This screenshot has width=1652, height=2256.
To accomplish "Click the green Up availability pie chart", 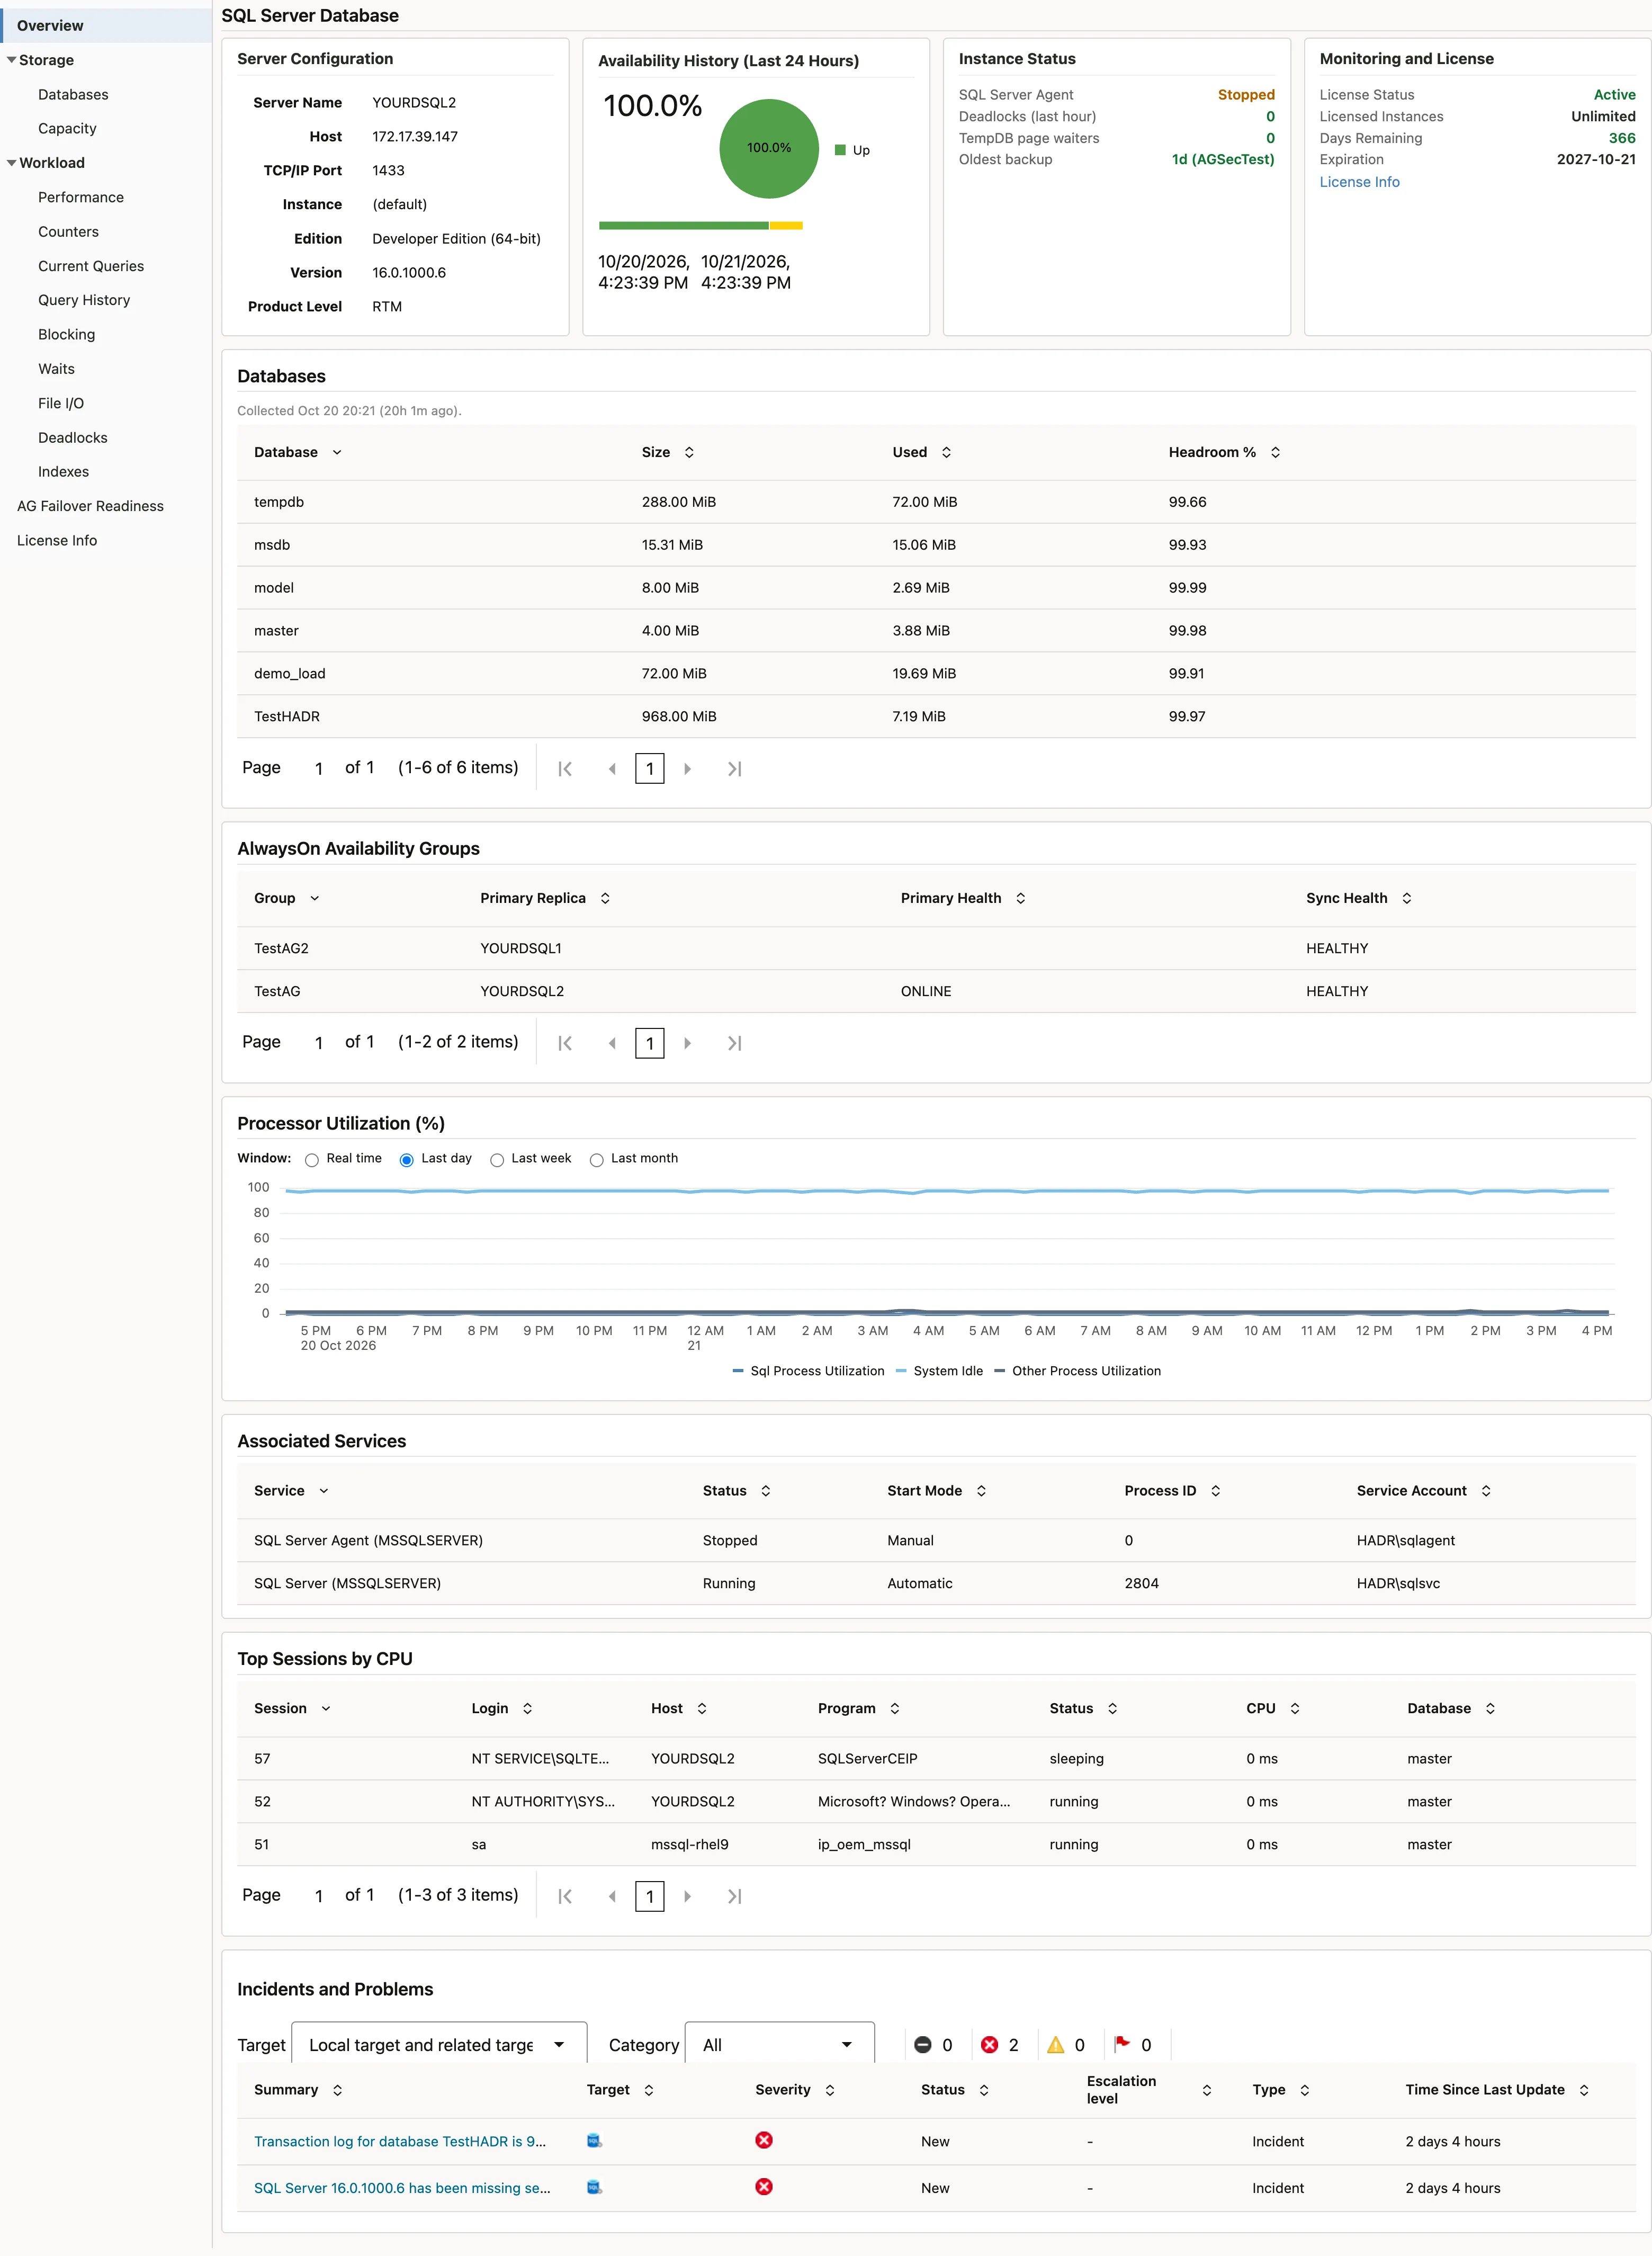I will (x=769, y=148).
